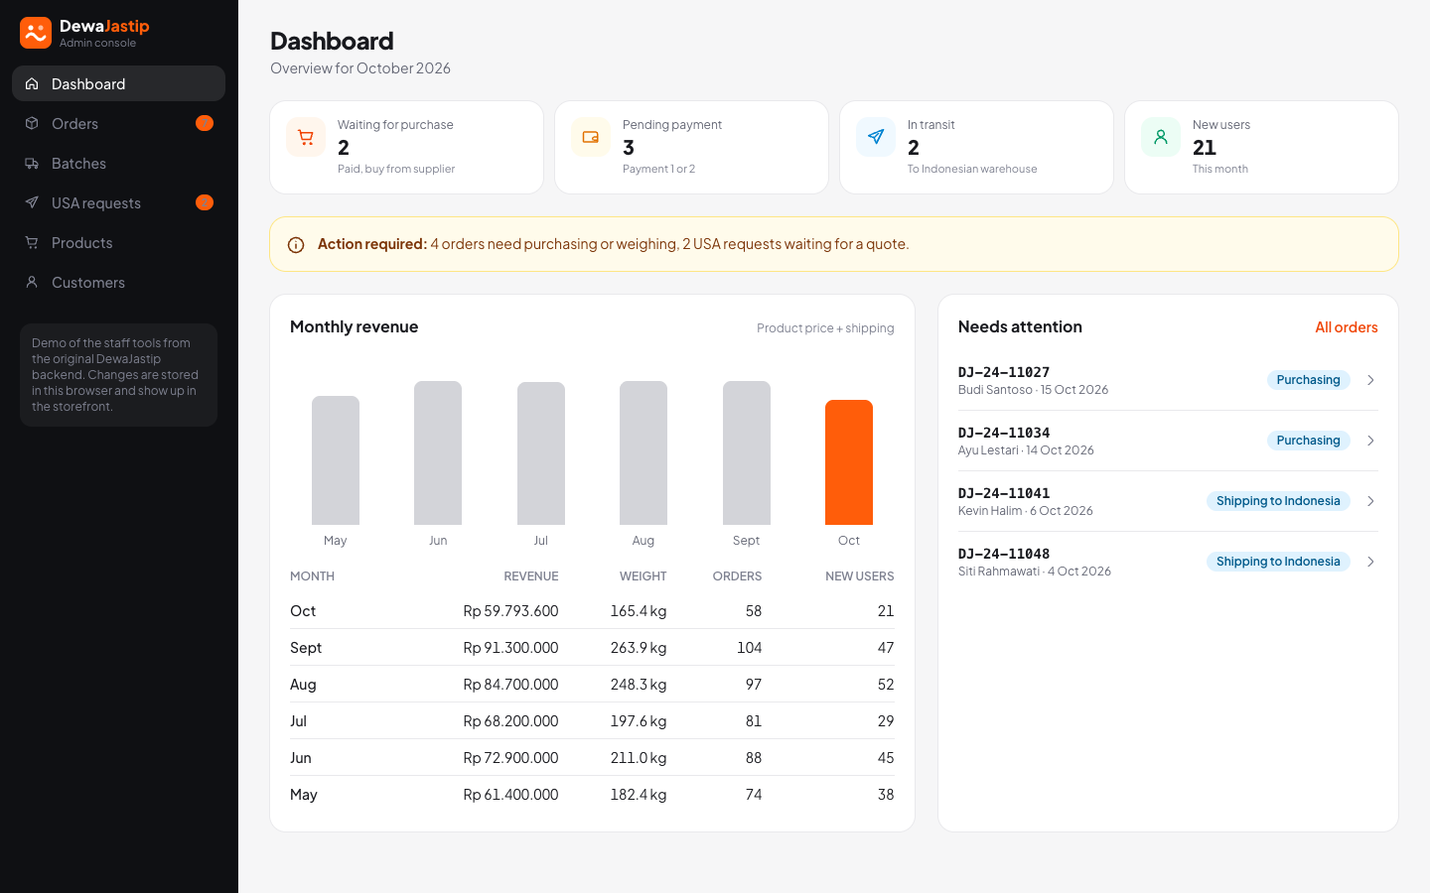Click the Orders notification badge
This screenshot has height=893, width=1430.
(x=205, y=123)
